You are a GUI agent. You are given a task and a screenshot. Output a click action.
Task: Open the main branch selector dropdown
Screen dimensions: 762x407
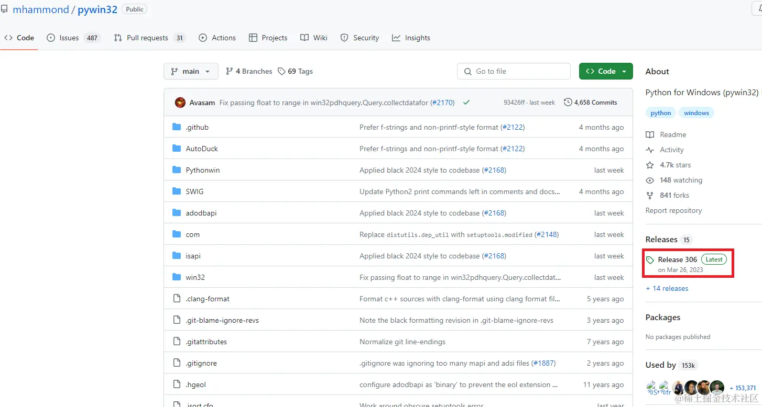(191, 71)
